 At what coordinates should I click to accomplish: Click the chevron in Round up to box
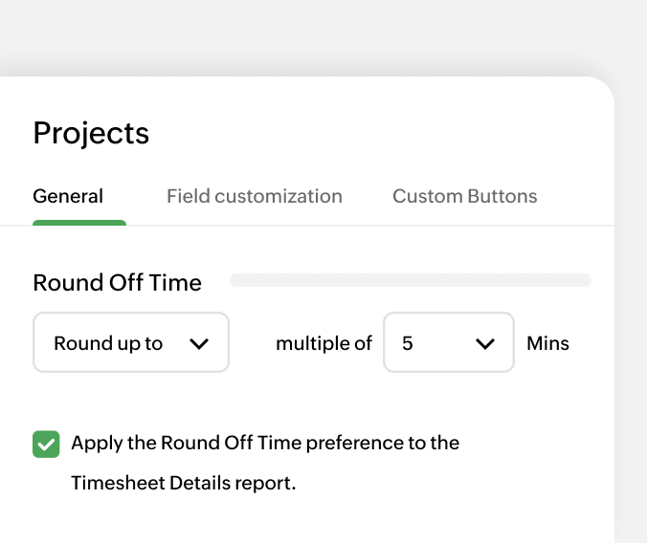[x=199, y=343]
